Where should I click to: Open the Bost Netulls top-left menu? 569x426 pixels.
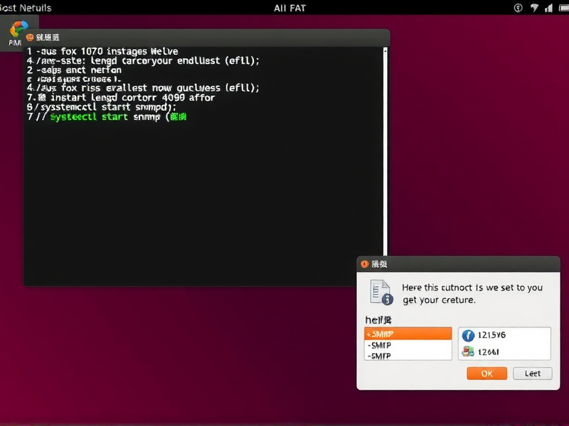click(26, 8)
